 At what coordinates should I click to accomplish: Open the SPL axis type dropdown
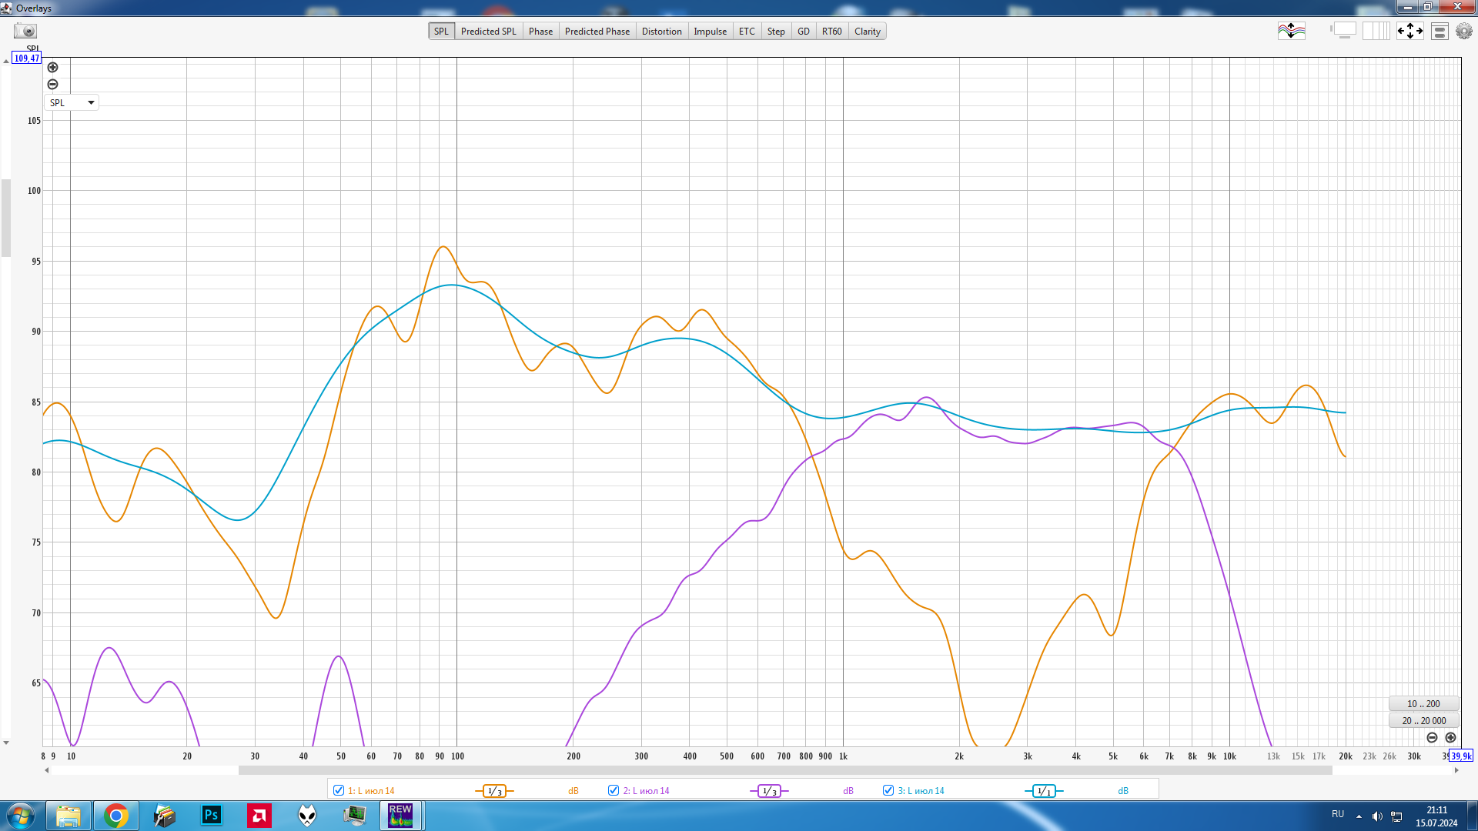[x=72, y=102]
